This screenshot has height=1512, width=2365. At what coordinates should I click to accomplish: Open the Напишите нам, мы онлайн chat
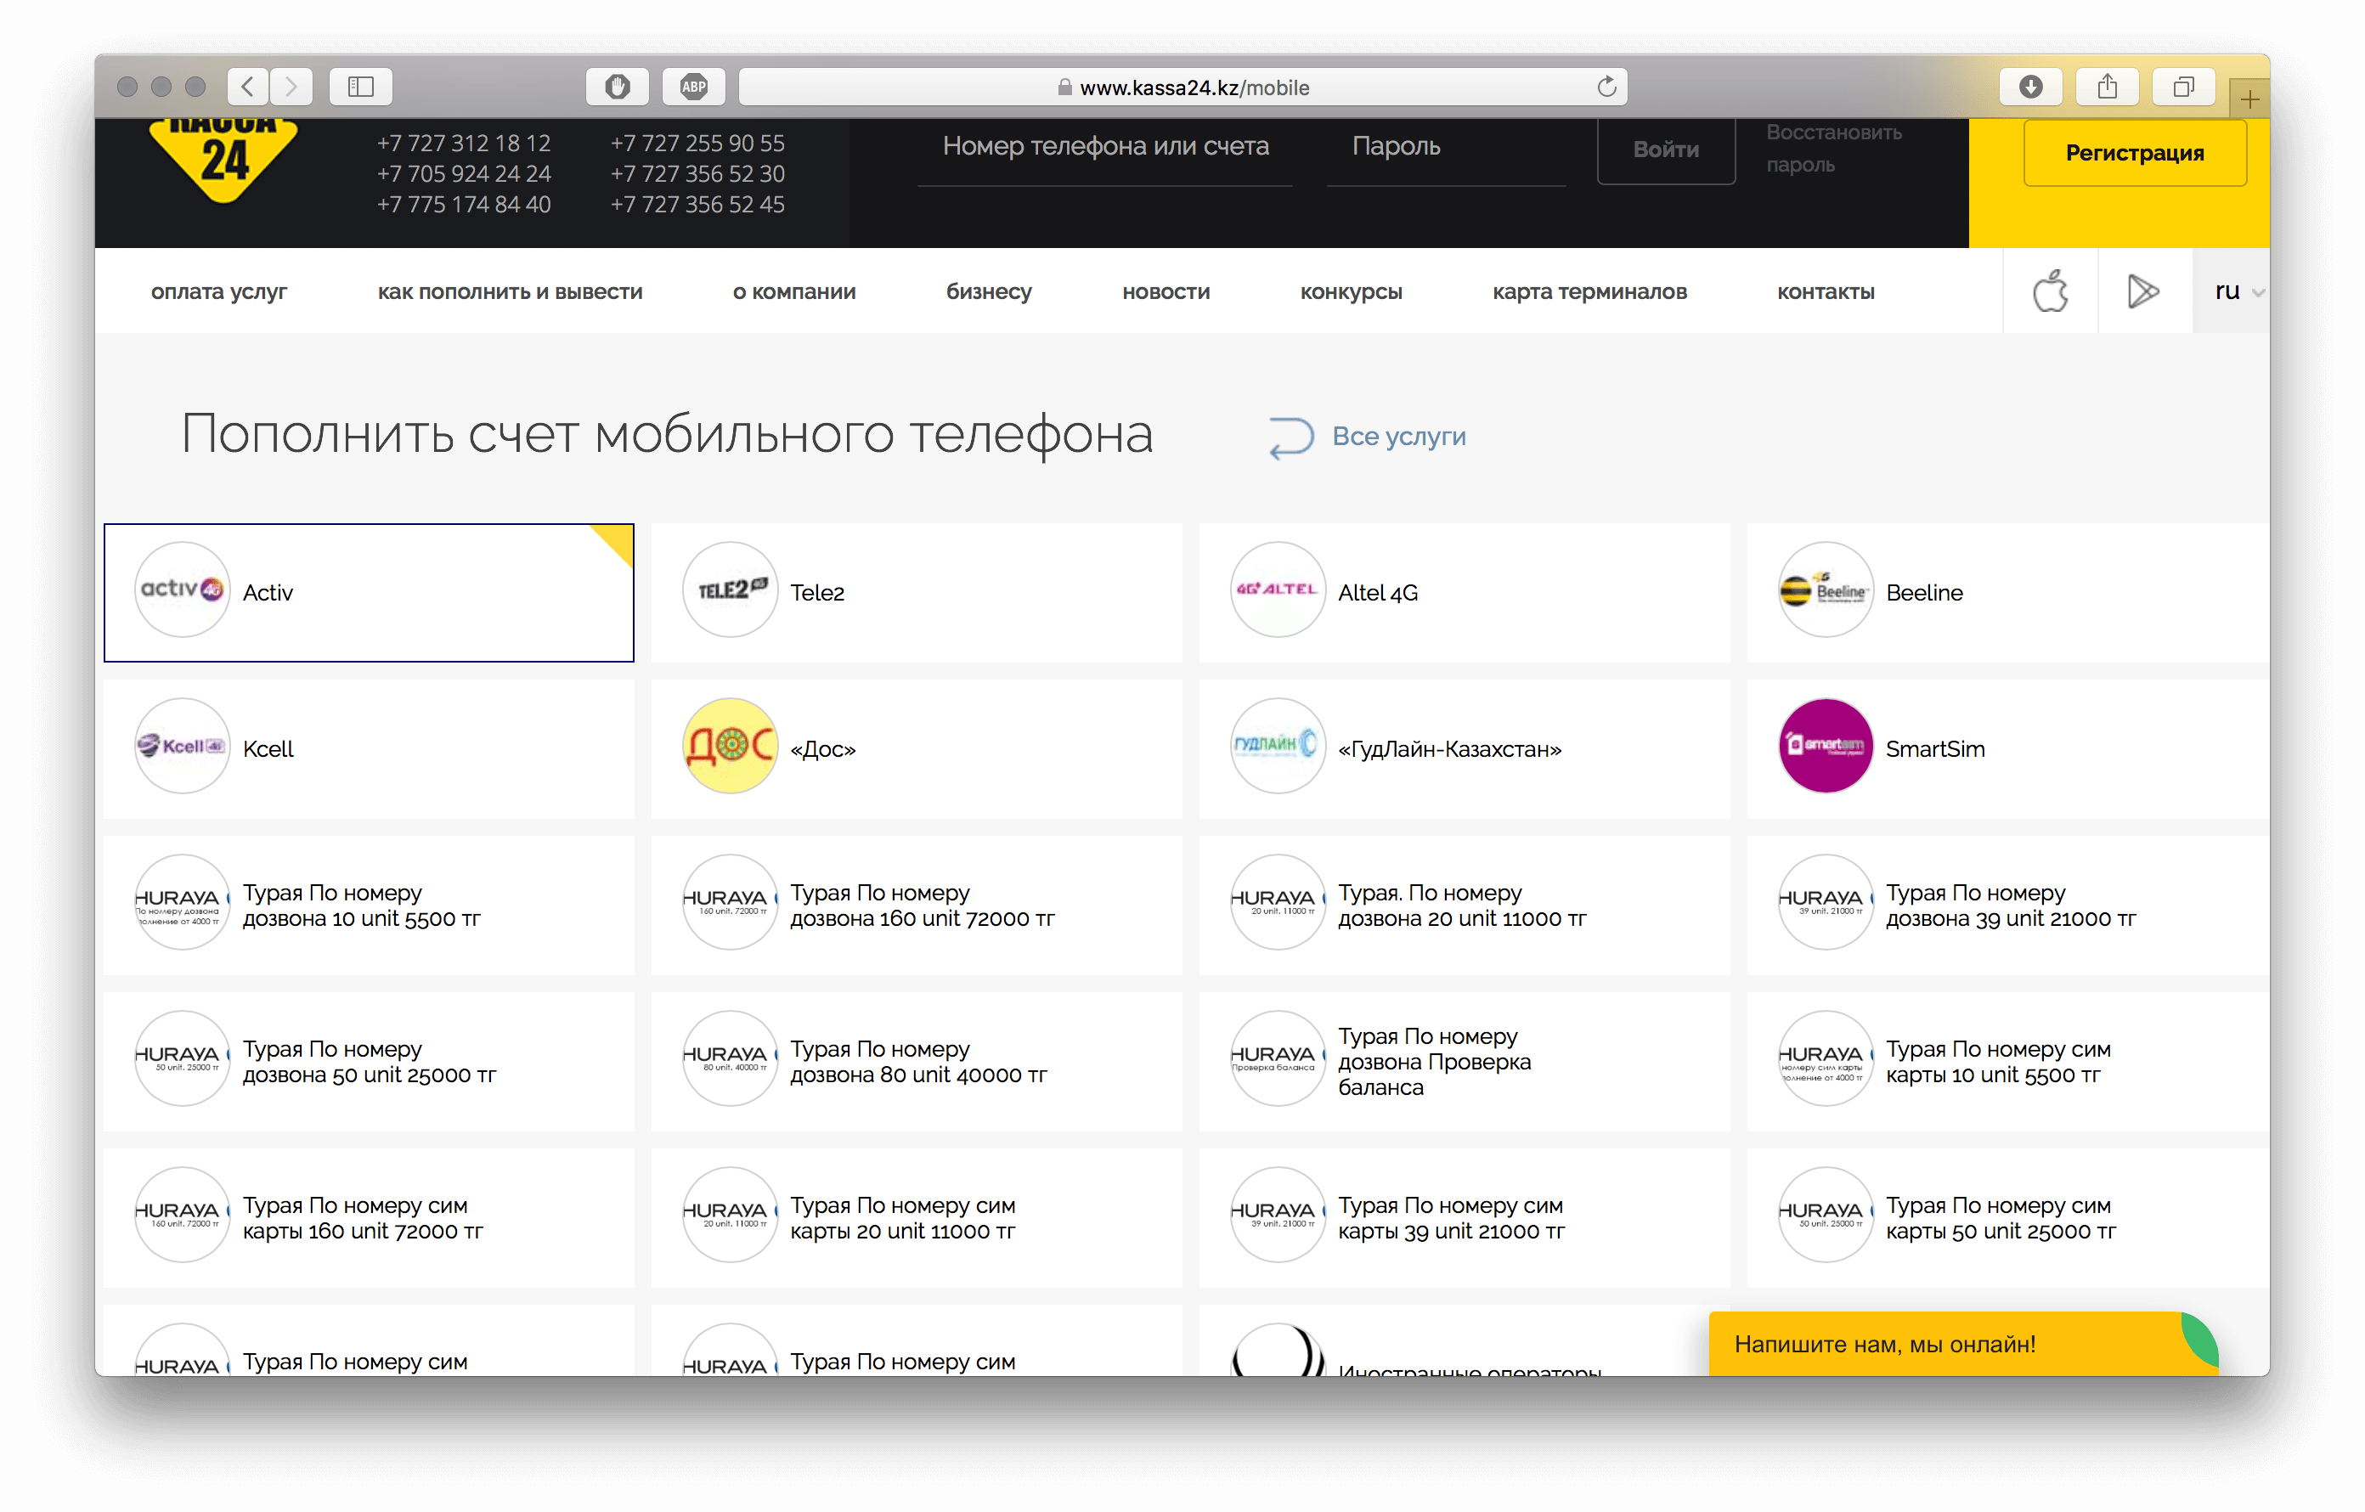coord(1962,1343)
